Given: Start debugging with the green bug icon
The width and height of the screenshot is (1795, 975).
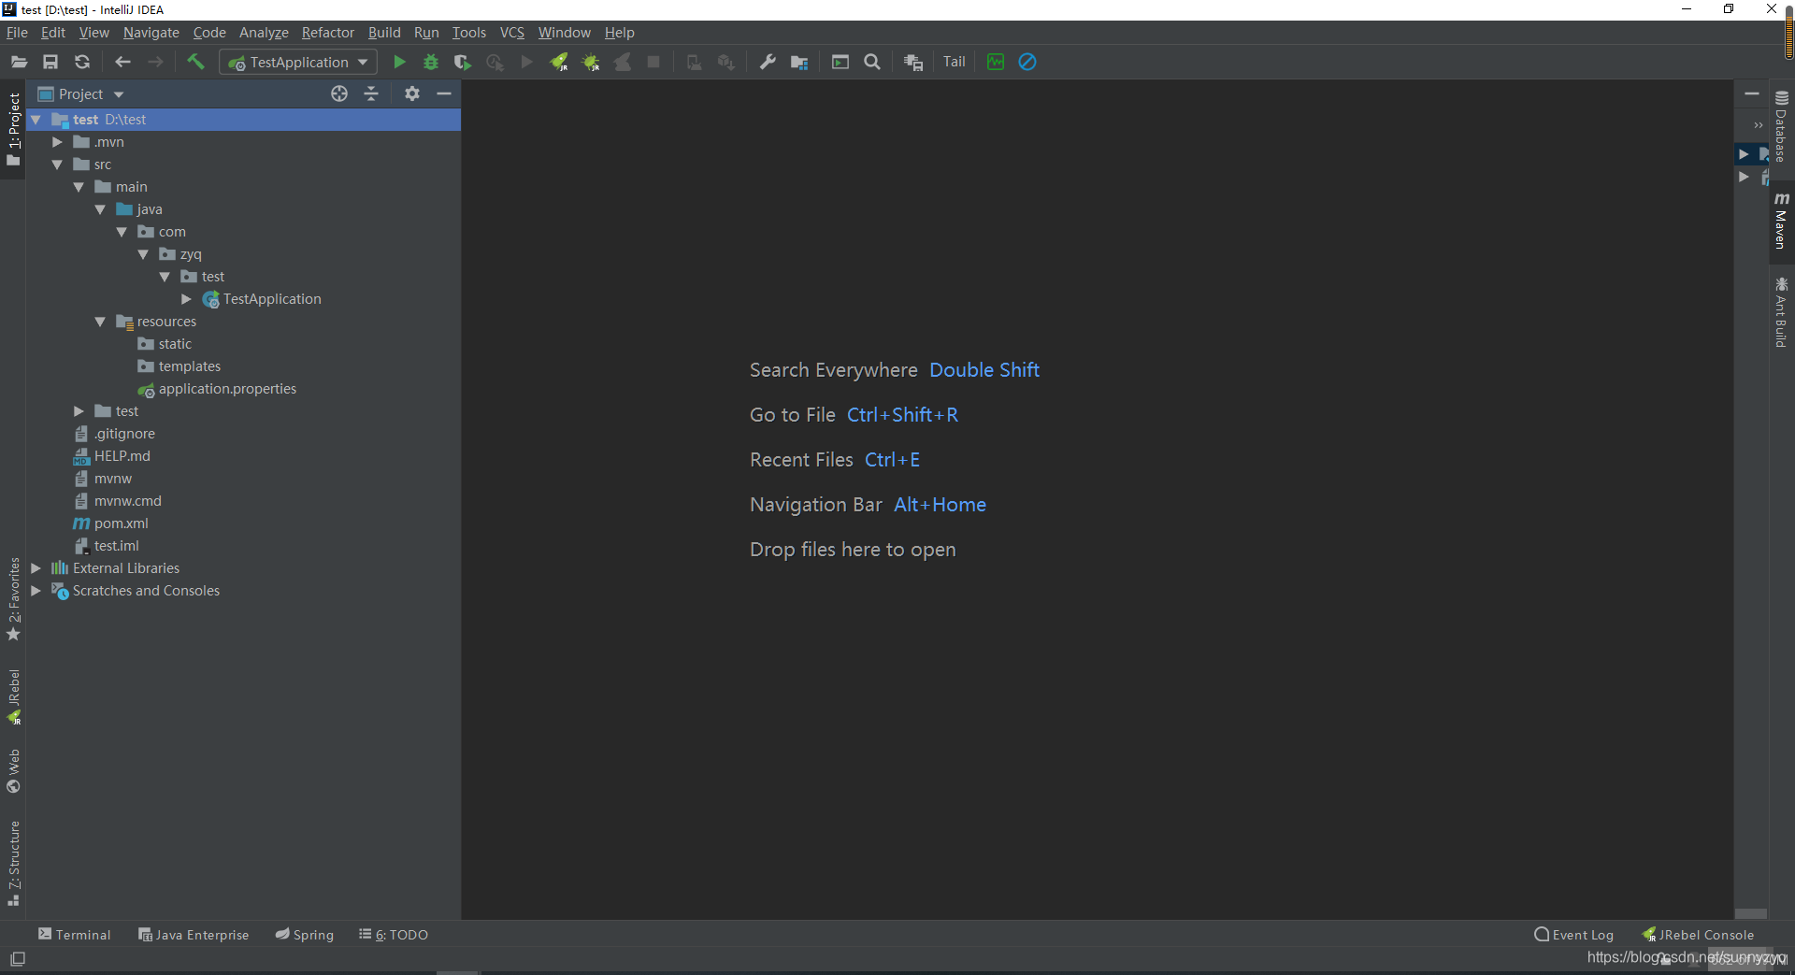Looking at the screenshot, I should point(431,62).
